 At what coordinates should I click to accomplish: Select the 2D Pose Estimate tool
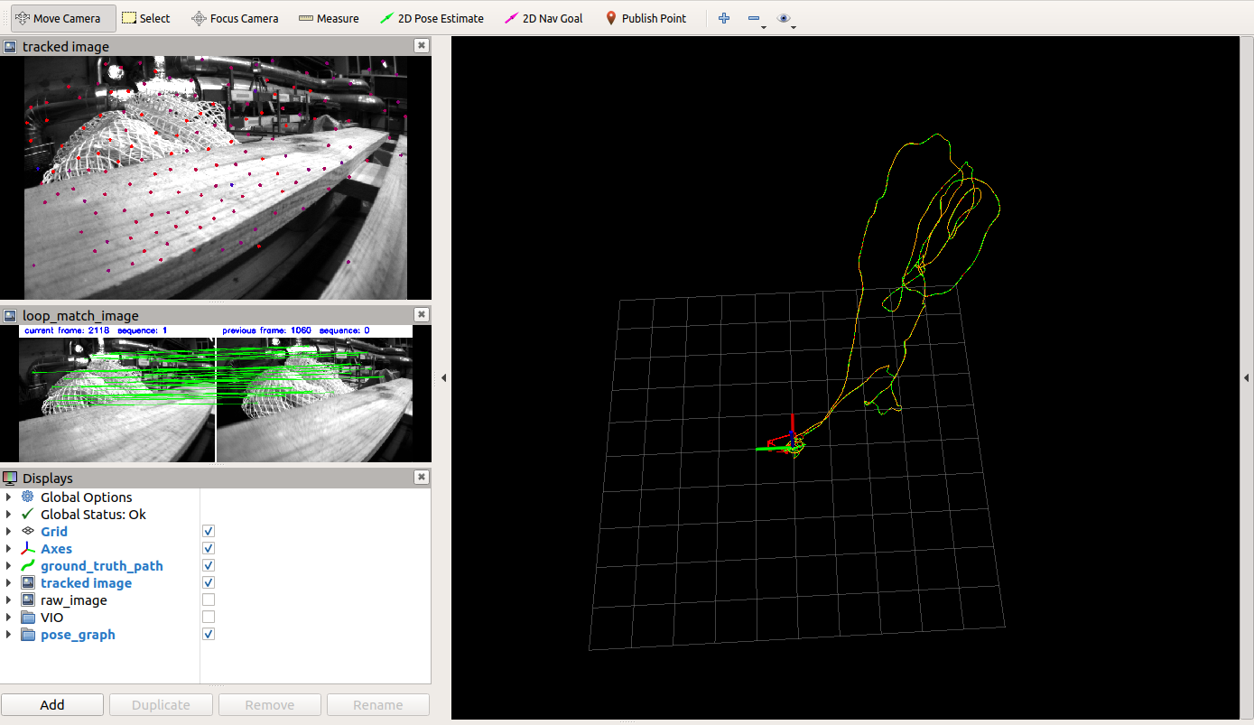[432, 18]
